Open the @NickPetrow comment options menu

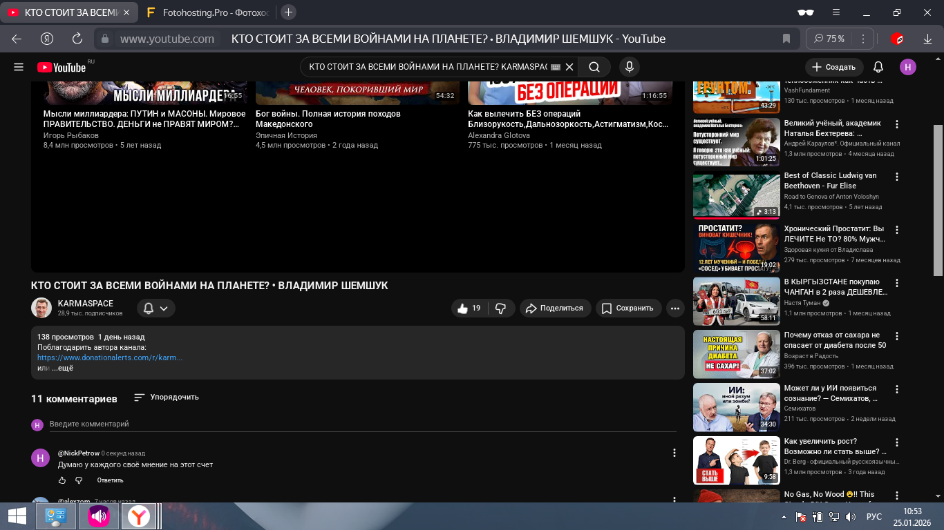click(x=674, y=453)
